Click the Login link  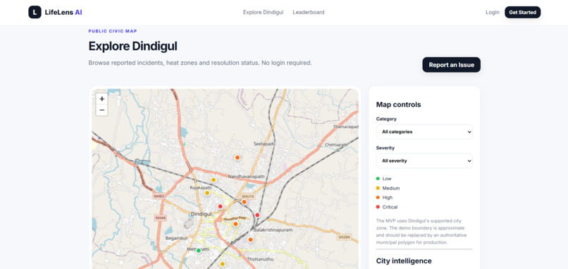(x=493, y=12)
